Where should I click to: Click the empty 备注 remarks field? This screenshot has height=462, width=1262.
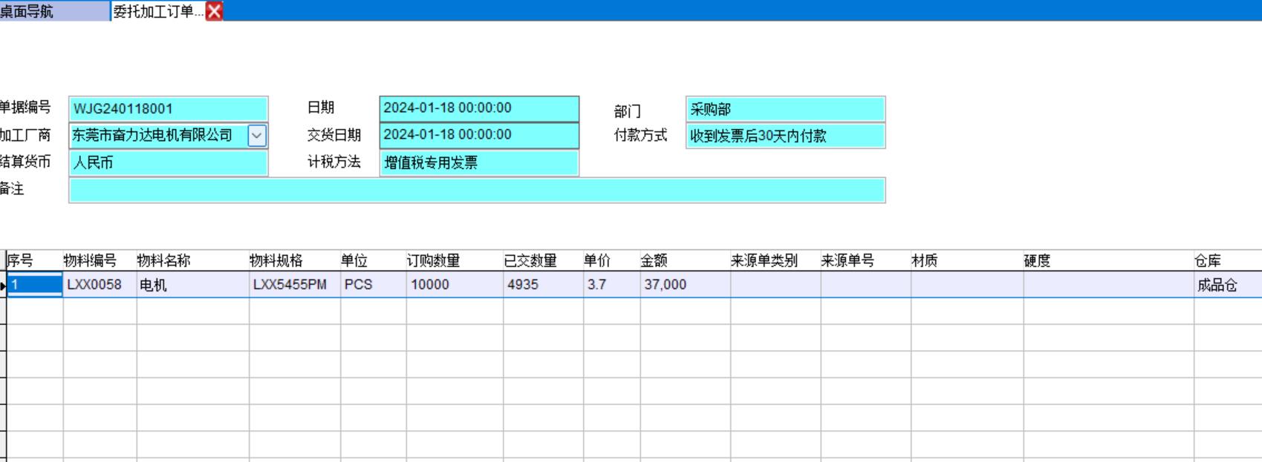pos(477,190)
